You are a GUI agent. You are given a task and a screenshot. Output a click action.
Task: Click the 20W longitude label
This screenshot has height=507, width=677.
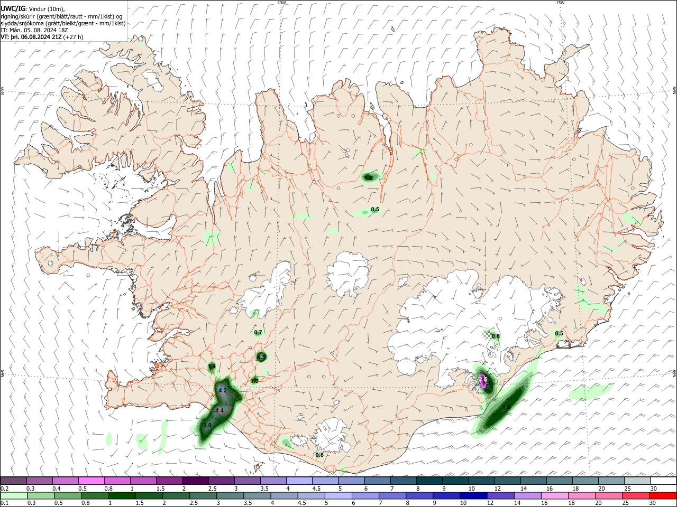tap(281, 3)
